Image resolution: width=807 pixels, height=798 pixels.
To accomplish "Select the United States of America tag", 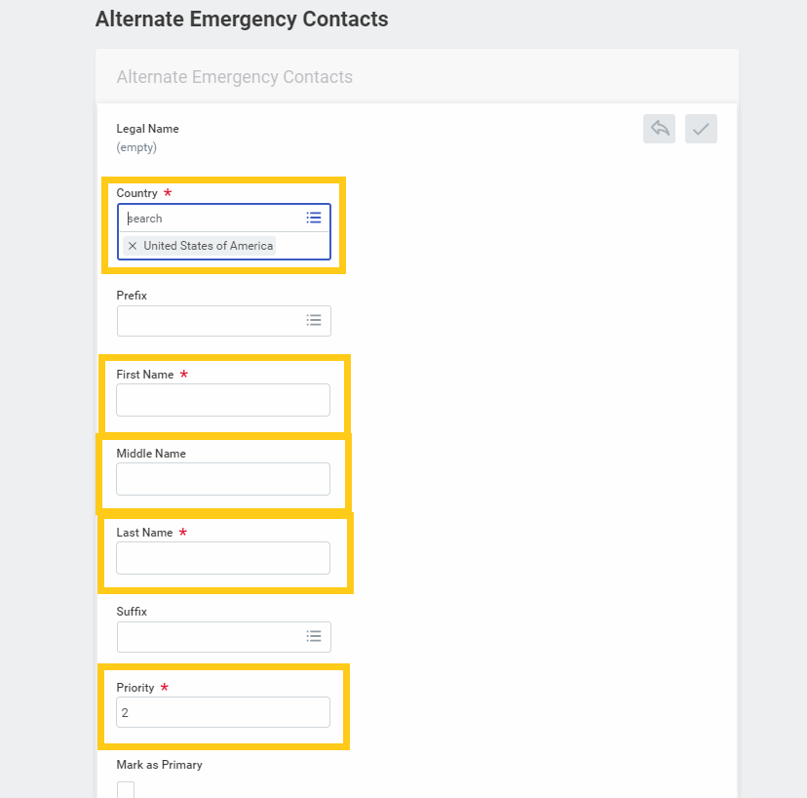I will (x=208, y=245).
